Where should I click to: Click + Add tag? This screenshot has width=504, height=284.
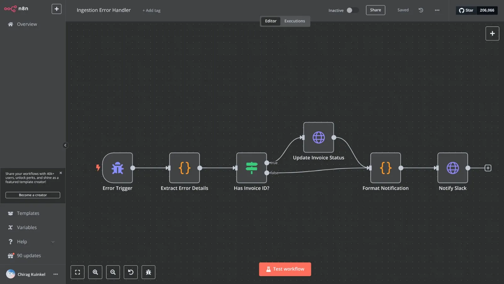151,10
